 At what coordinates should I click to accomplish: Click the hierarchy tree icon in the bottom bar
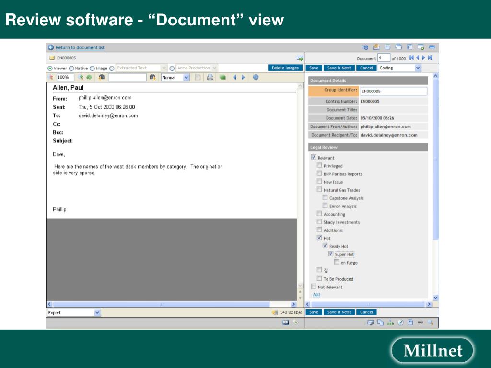tap(390, 322)
